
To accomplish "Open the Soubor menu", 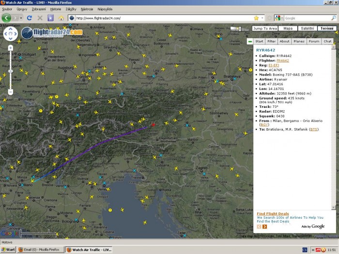I will coord(7,9).
